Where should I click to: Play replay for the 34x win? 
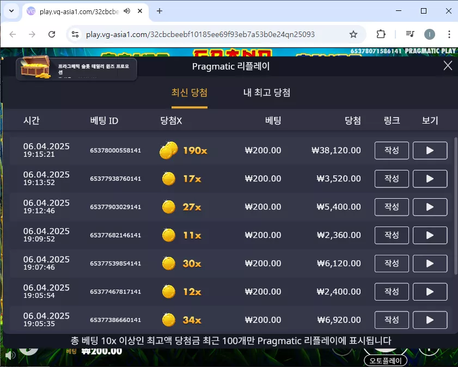click(x=430, y=320)
